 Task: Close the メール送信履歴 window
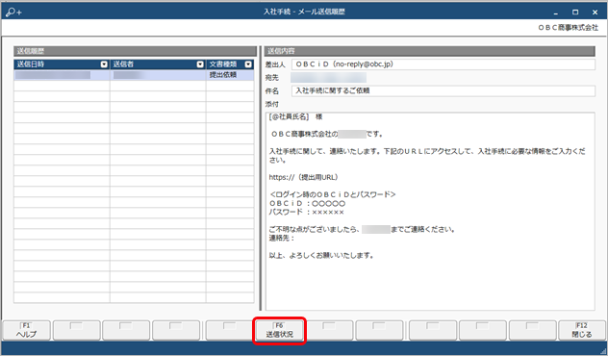595,13
